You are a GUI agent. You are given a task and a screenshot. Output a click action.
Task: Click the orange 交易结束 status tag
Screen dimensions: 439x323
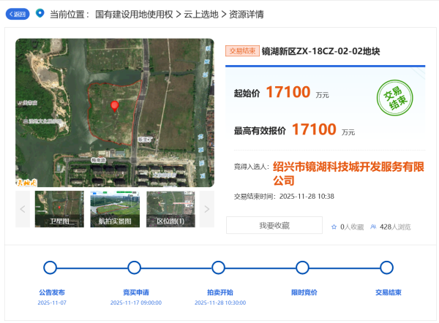242,51
